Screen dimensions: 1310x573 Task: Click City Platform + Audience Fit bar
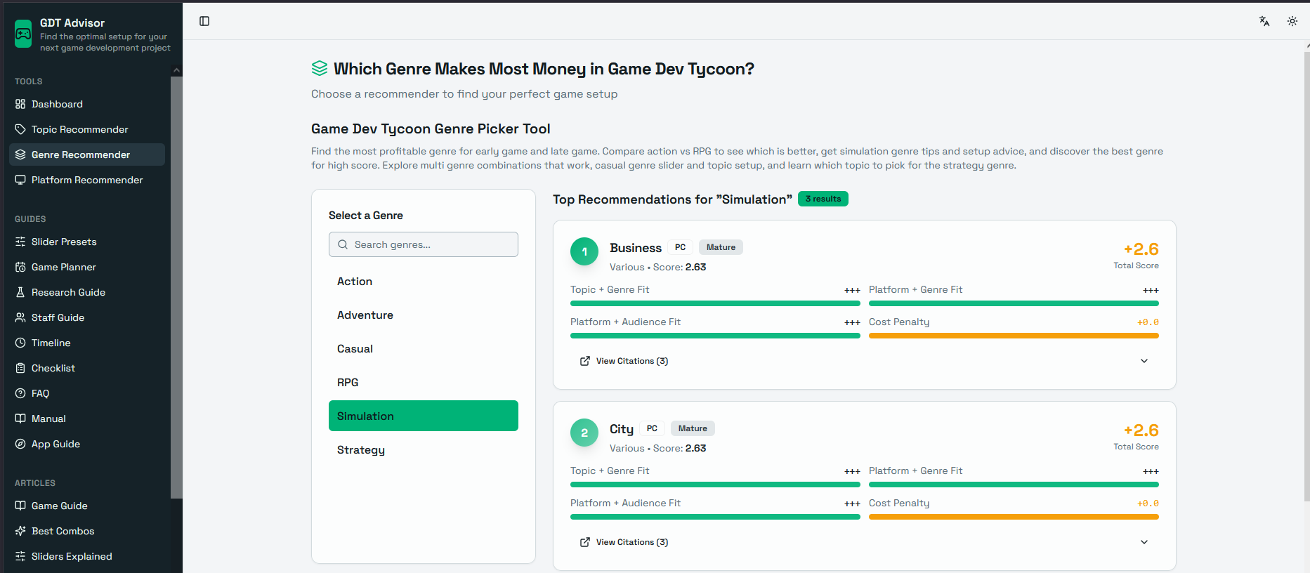[x=715, y=517]
